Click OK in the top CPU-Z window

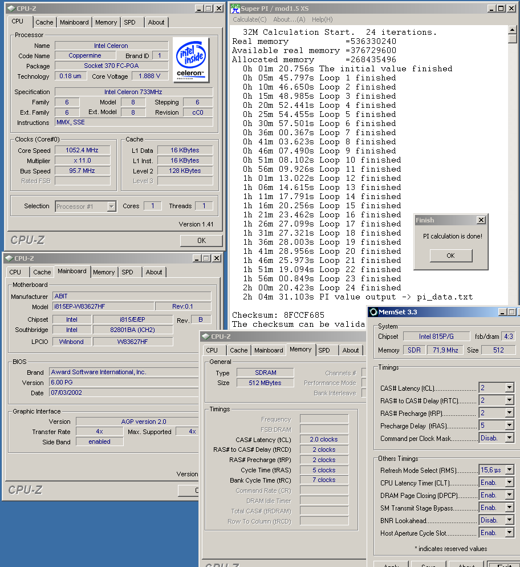(201, 241)
